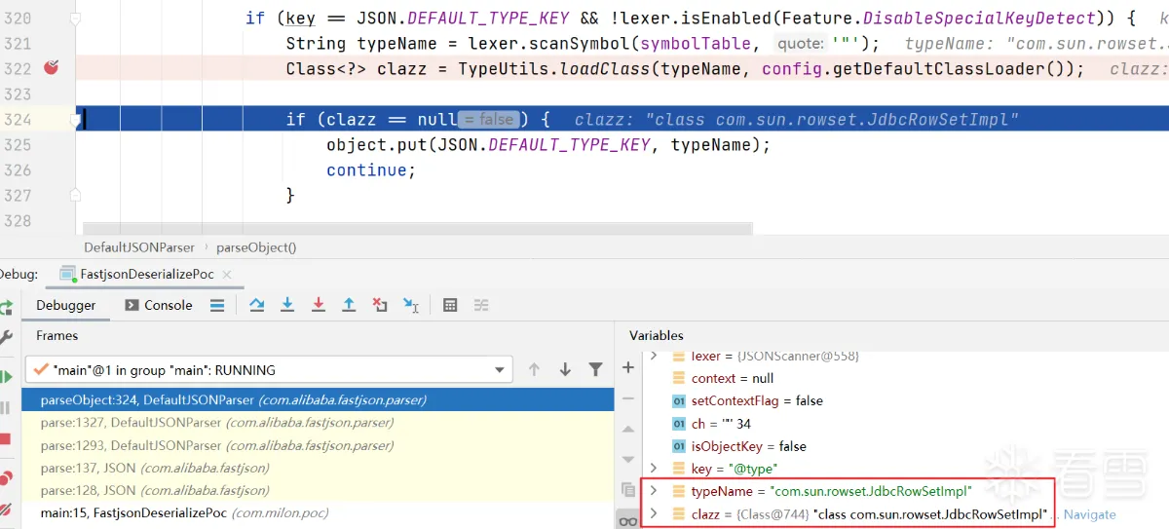Select the parse:1327 DefaultJSONParser stack frame
The height and width of the screenshot is (529, 1169).
(x=216, y=423)
